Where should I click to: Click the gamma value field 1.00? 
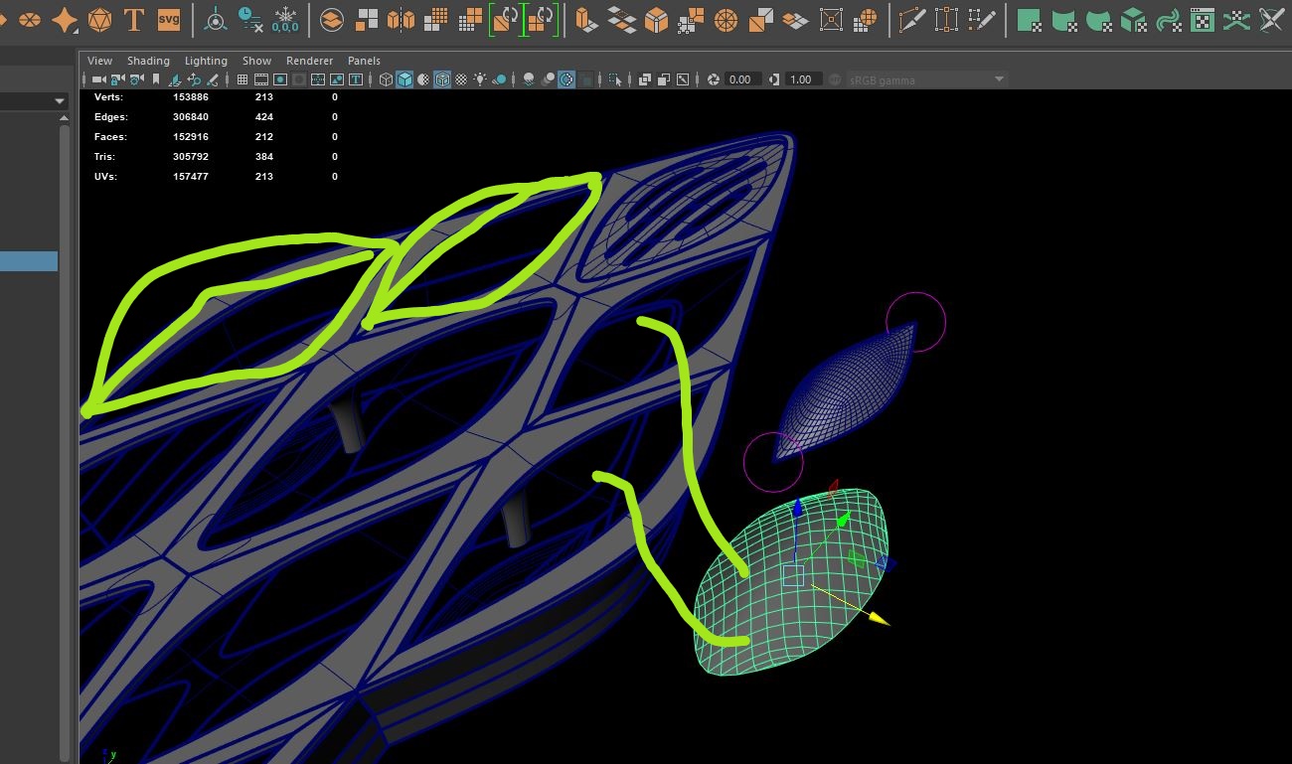coord(802,79)
